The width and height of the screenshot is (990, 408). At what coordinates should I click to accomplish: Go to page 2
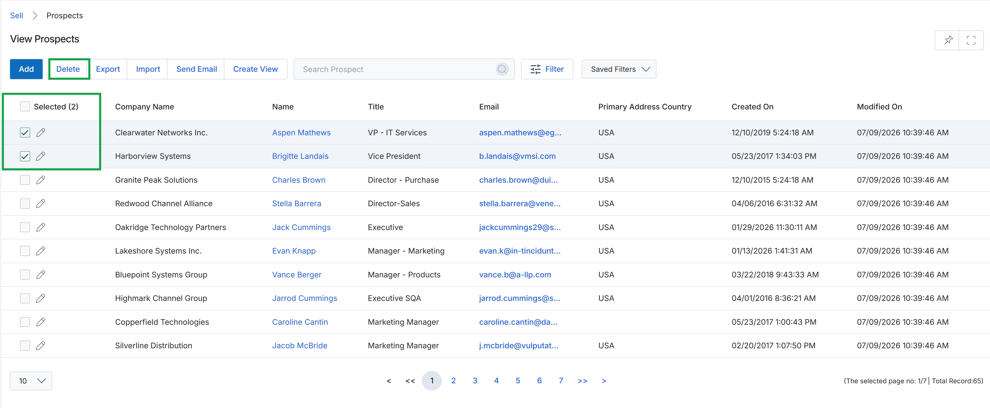tap(454, 381)
